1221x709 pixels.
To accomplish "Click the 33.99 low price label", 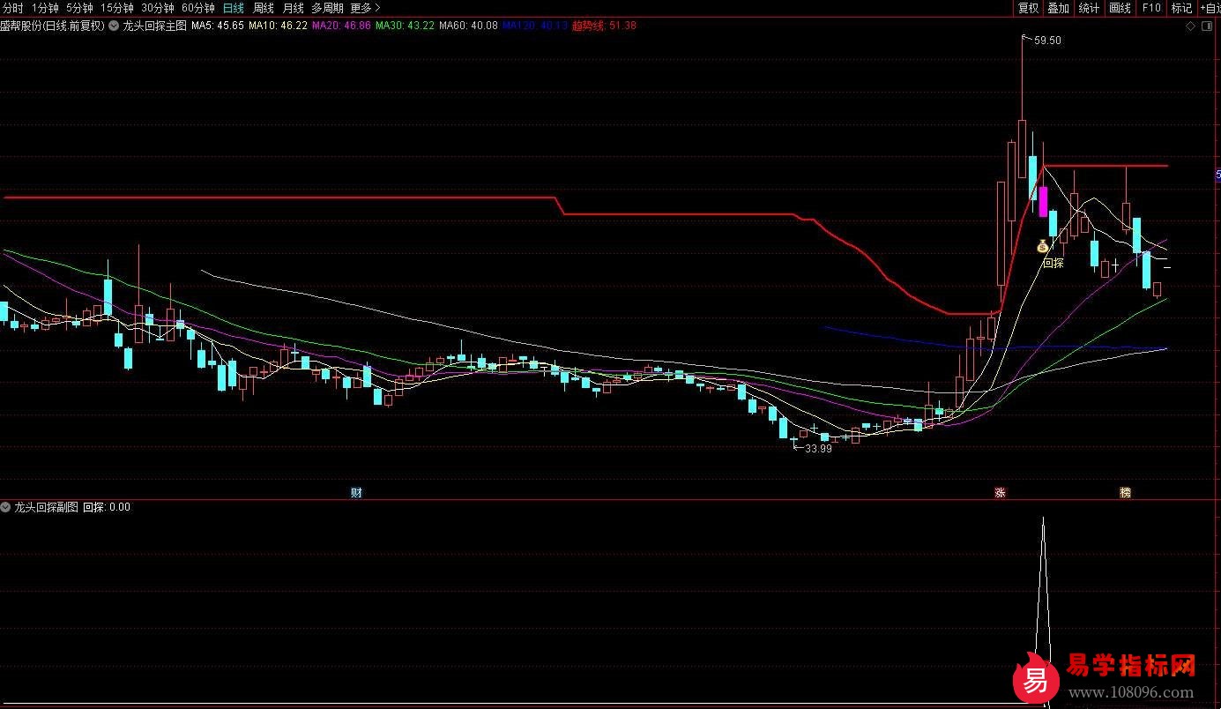I will click(x=818, y=448).
